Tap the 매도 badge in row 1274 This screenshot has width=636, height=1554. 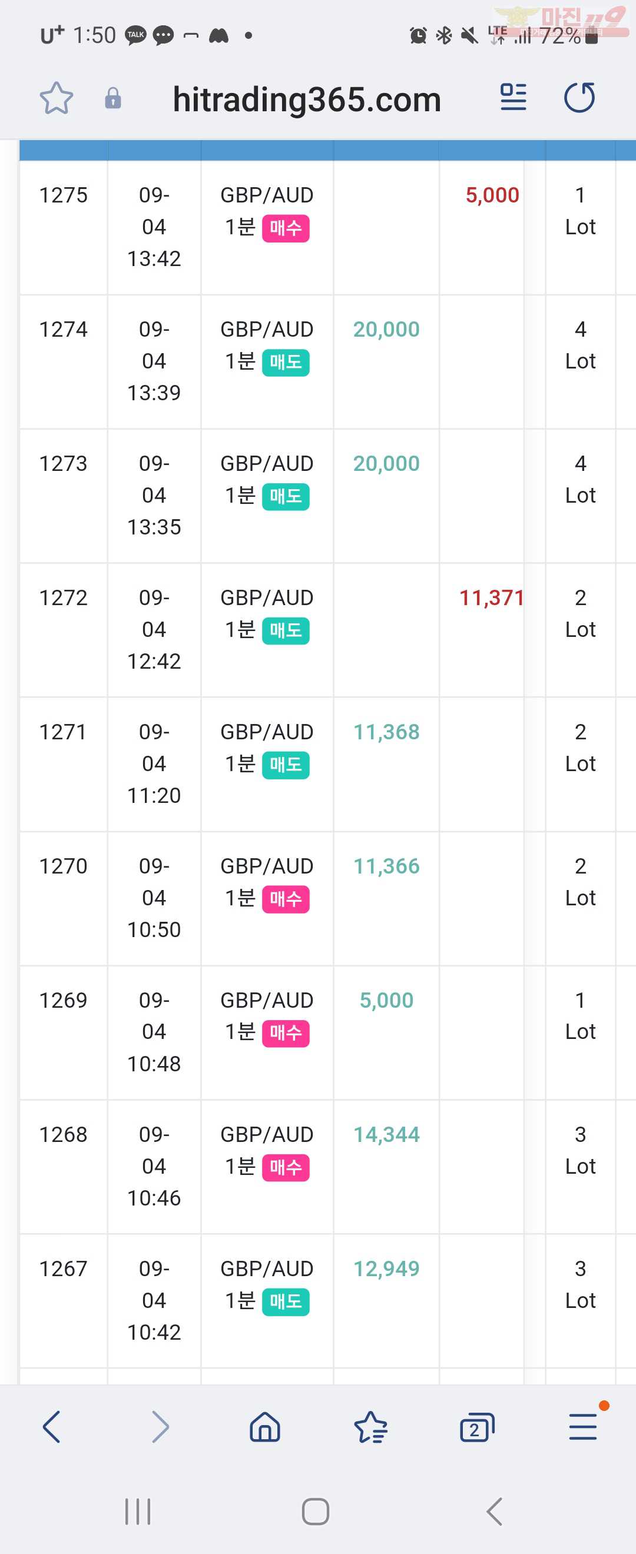coord(286,363)
